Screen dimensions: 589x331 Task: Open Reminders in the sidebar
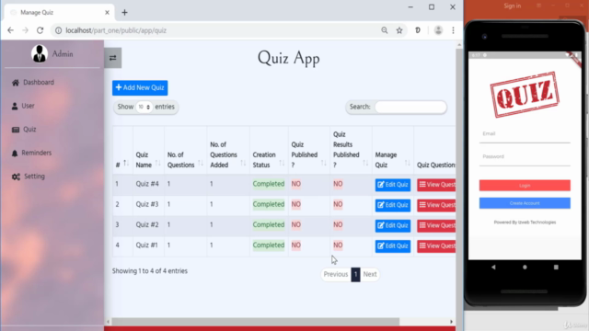31,153
